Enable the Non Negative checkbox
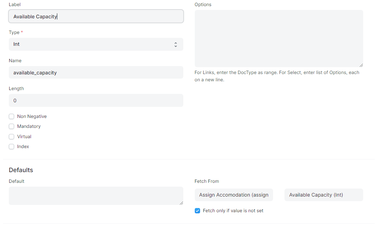 point(11,116)
